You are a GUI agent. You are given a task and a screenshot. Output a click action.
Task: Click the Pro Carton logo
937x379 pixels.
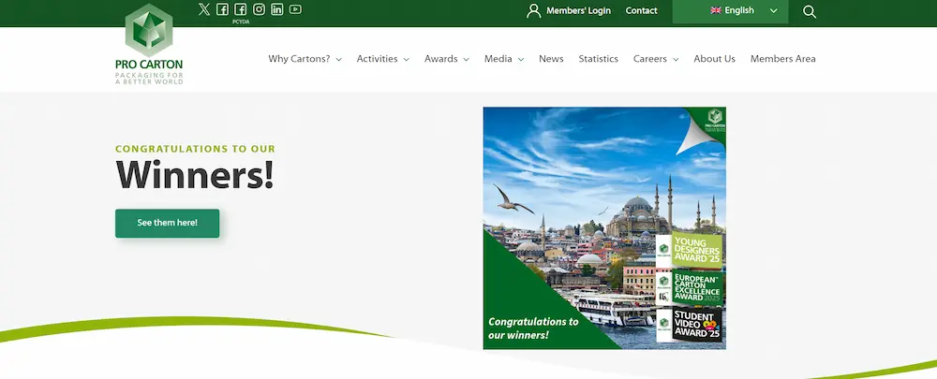click(149, 45)
